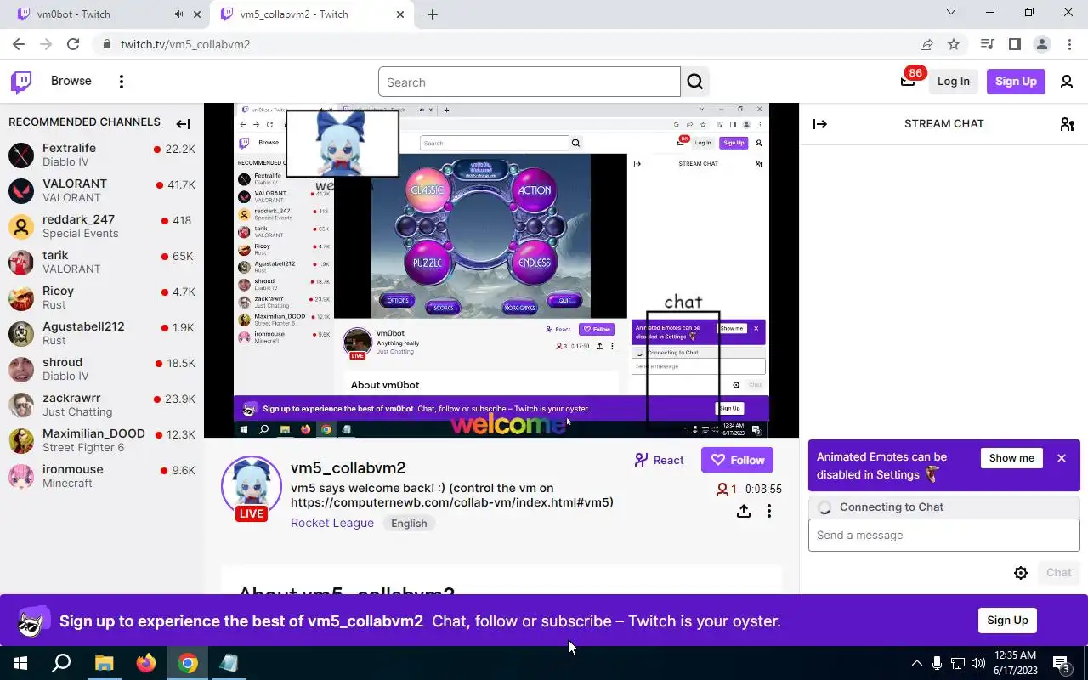Focus the Send a message field
Screen dimensions: 1088x680
tap(943, 535)
